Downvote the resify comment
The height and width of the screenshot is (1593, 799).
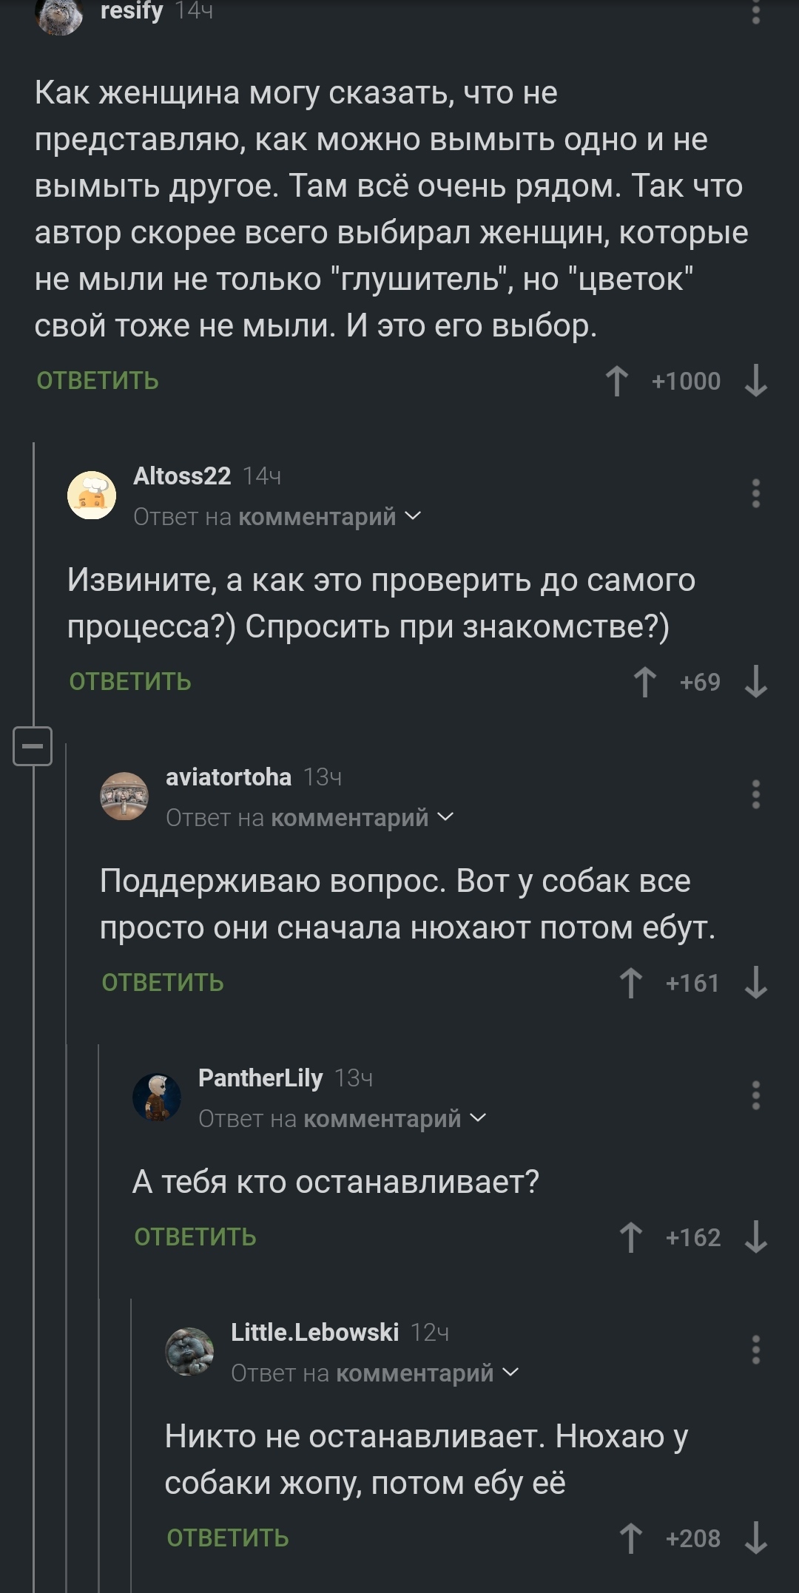pos(755,382)
